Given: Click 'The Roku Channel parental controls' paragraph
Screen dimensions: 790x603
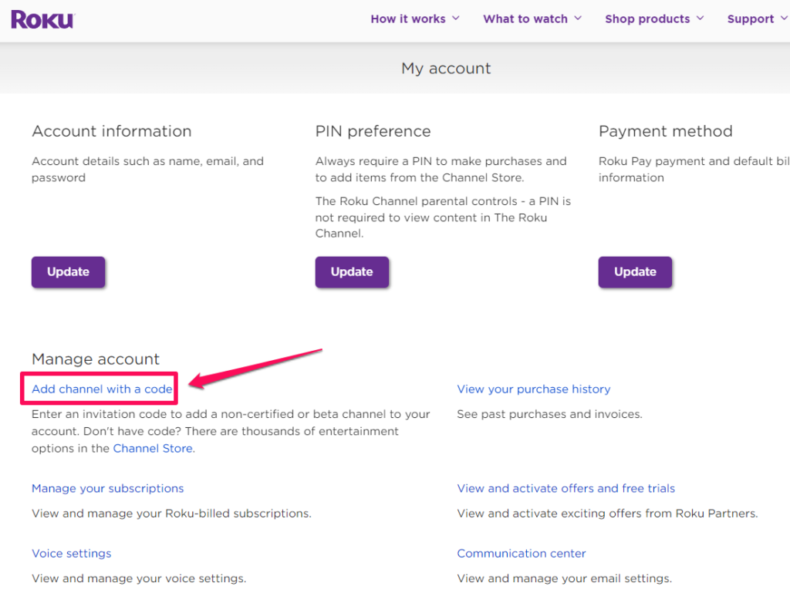Looking at the screenshot, I should click(x=443, y=217).
